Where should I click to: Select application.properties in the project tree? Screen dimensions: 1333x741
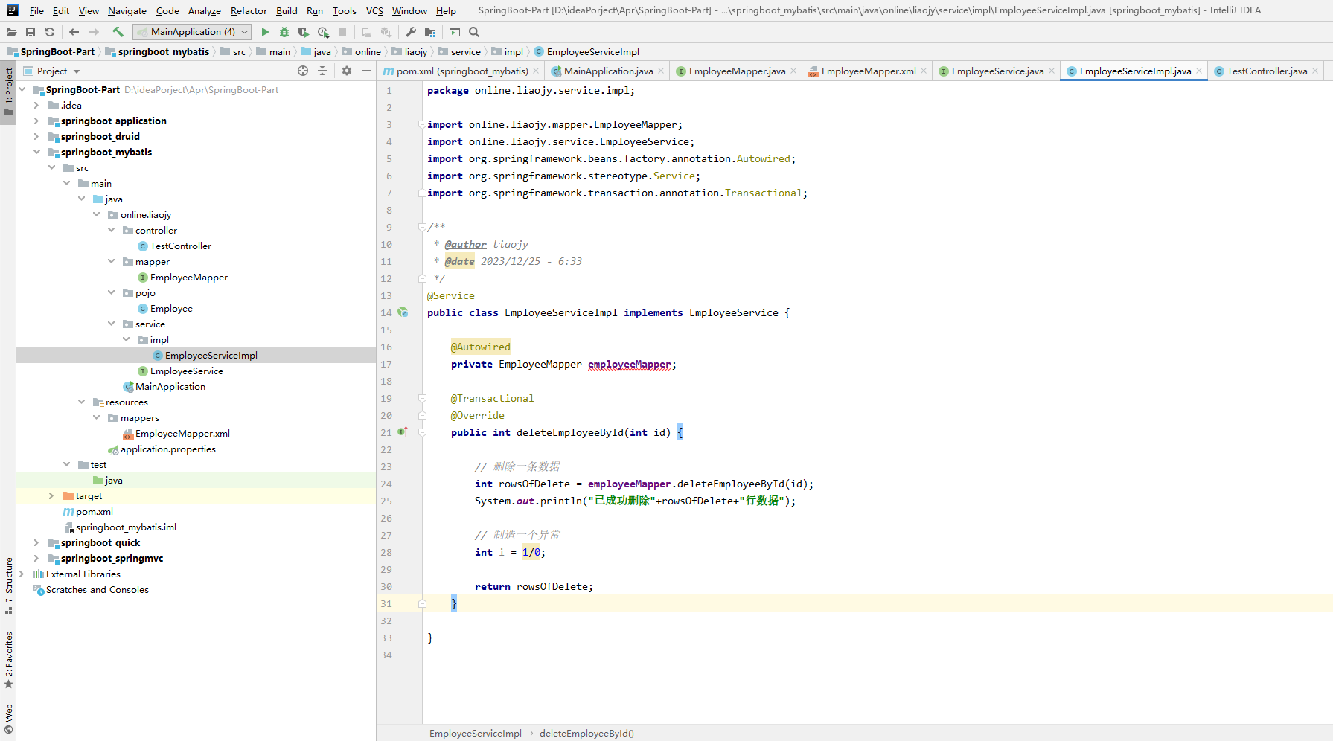point(167,449)
